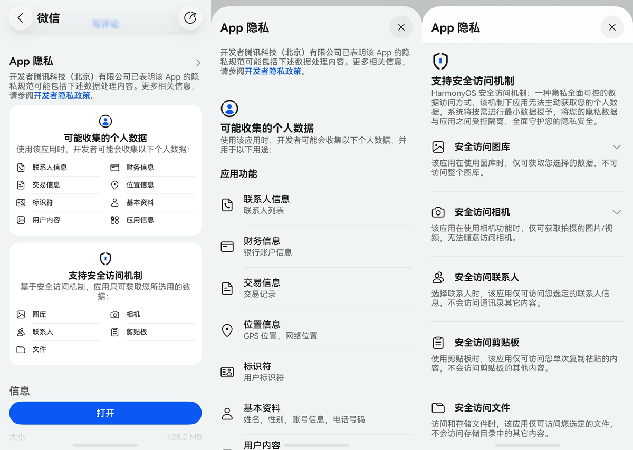Select 银行账户信息 text in middle list
This screenshot has width=633, height=450.
click(268, 252)
